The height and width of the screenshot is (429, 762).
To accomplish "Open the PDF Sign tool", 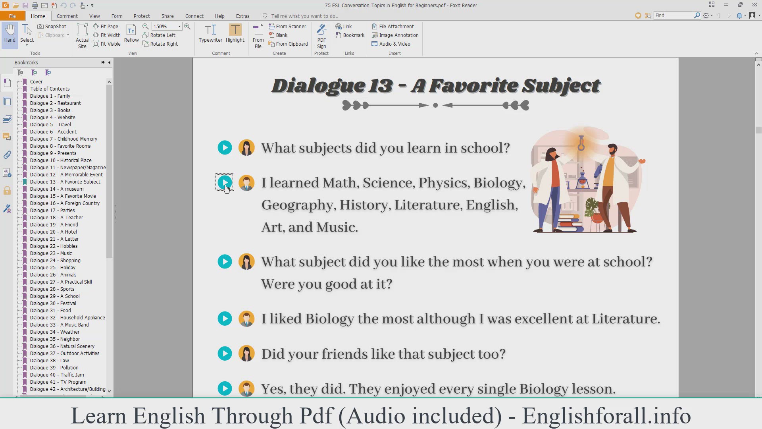I will [x=321, y=35].
